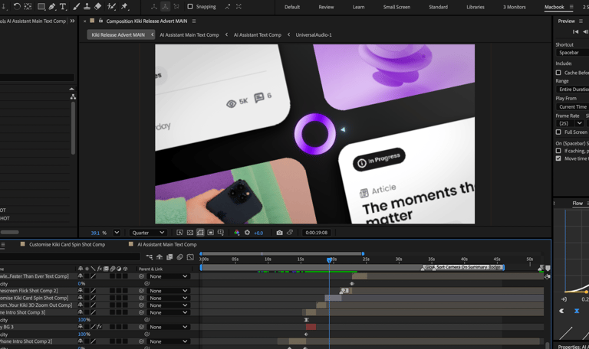Click UniversalAudio-1 breadcrumb
Viewport: 589px width, 349px height.
[x=314, y=35]
